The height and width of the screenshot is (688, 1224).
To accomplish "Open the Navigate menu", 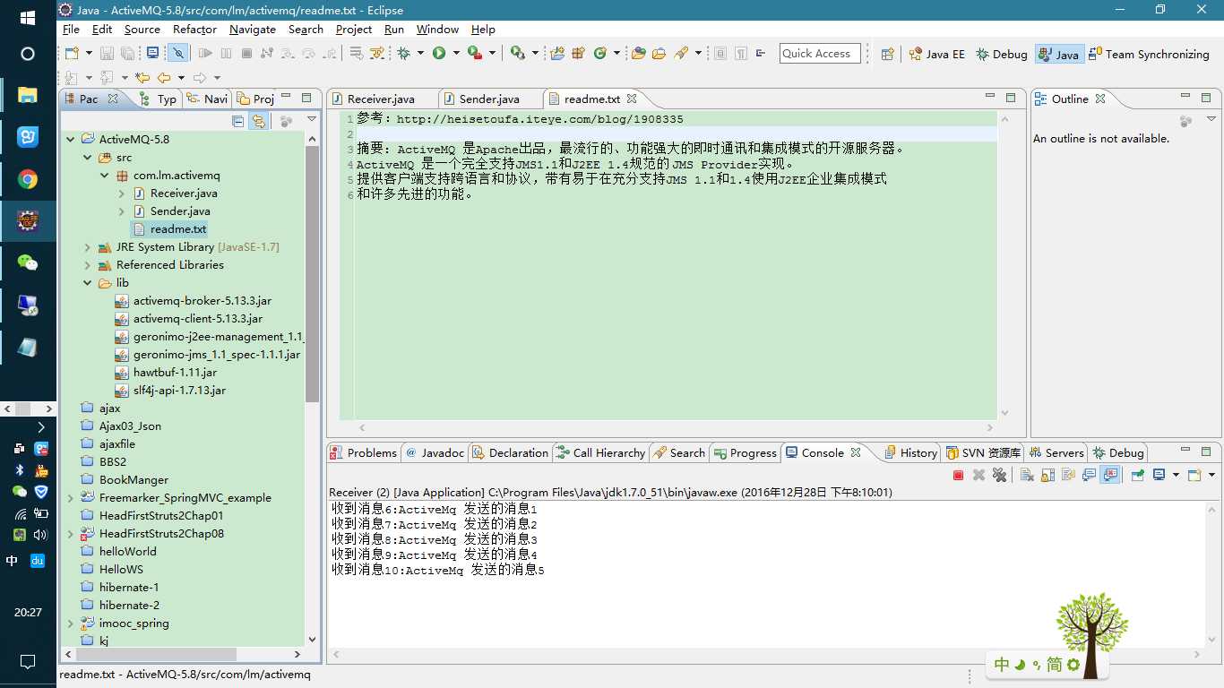I will pos(253,30).
